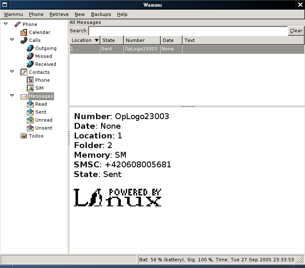Close the Wammu window

[300, 5]
